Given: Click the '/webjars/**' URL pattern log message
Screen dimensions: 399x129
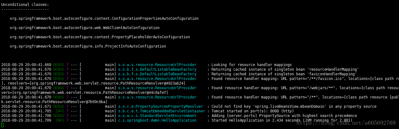Looking at the screenshot, I should pyautogui.click(x=305, y=88).
